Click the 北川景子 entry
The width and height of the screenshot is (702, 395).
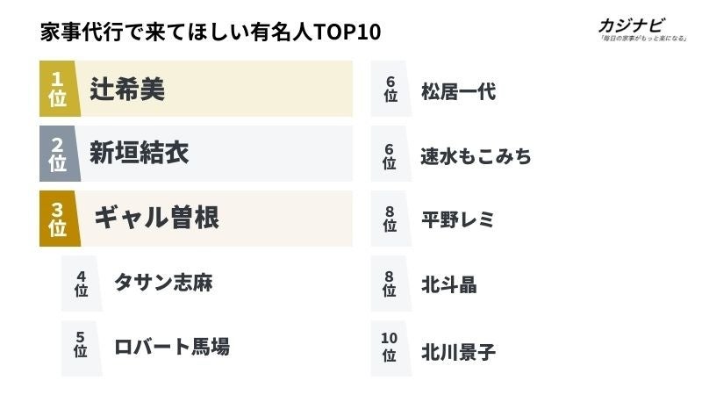[x=458, y=352]
